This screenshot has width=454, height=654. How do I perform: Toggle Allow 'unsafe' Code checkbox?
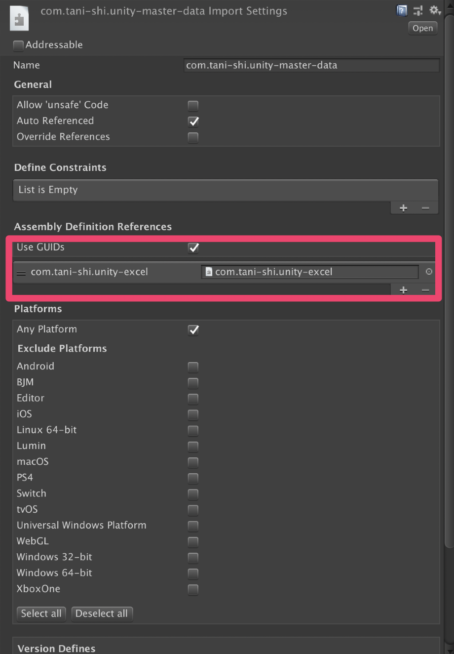coord(193,105)
